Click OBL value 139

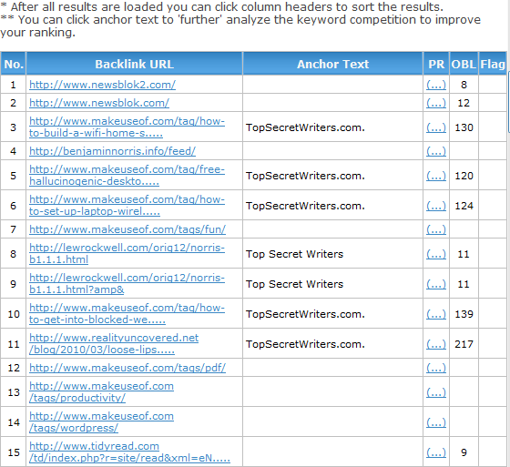pos(464,314)
